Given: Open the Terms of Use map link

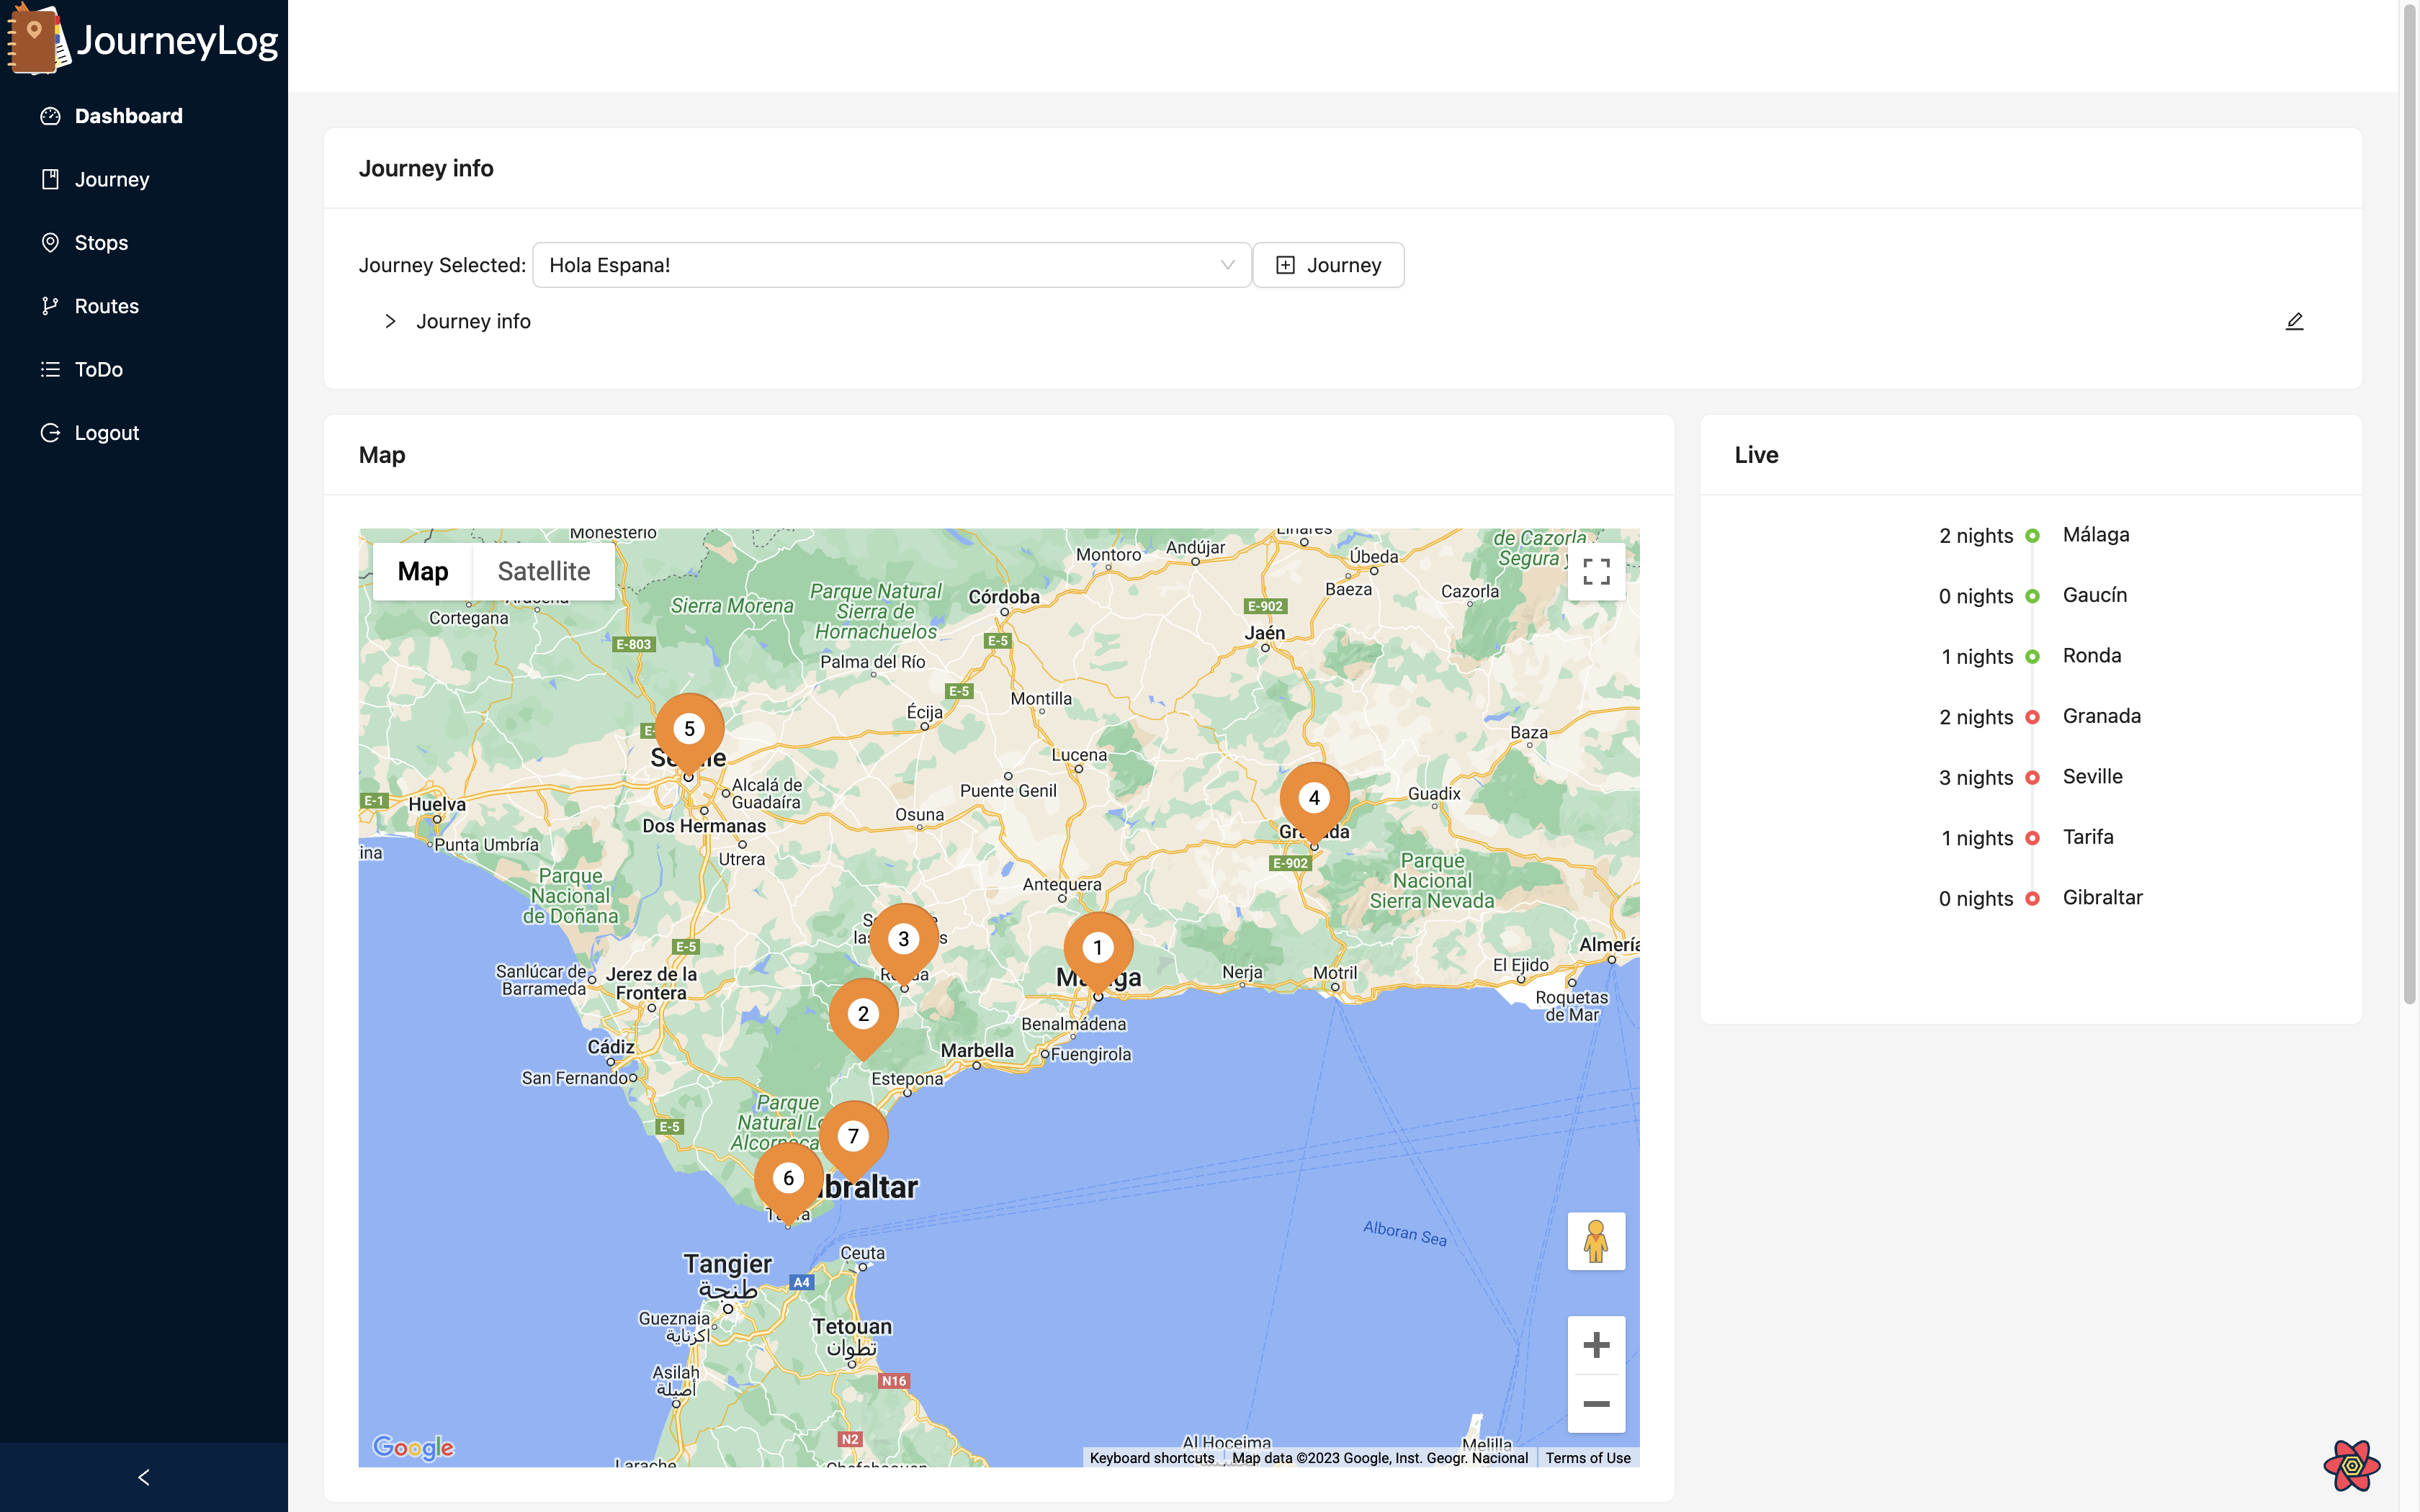Looking at the screenshot, I should click(x=1587, y=1458).
